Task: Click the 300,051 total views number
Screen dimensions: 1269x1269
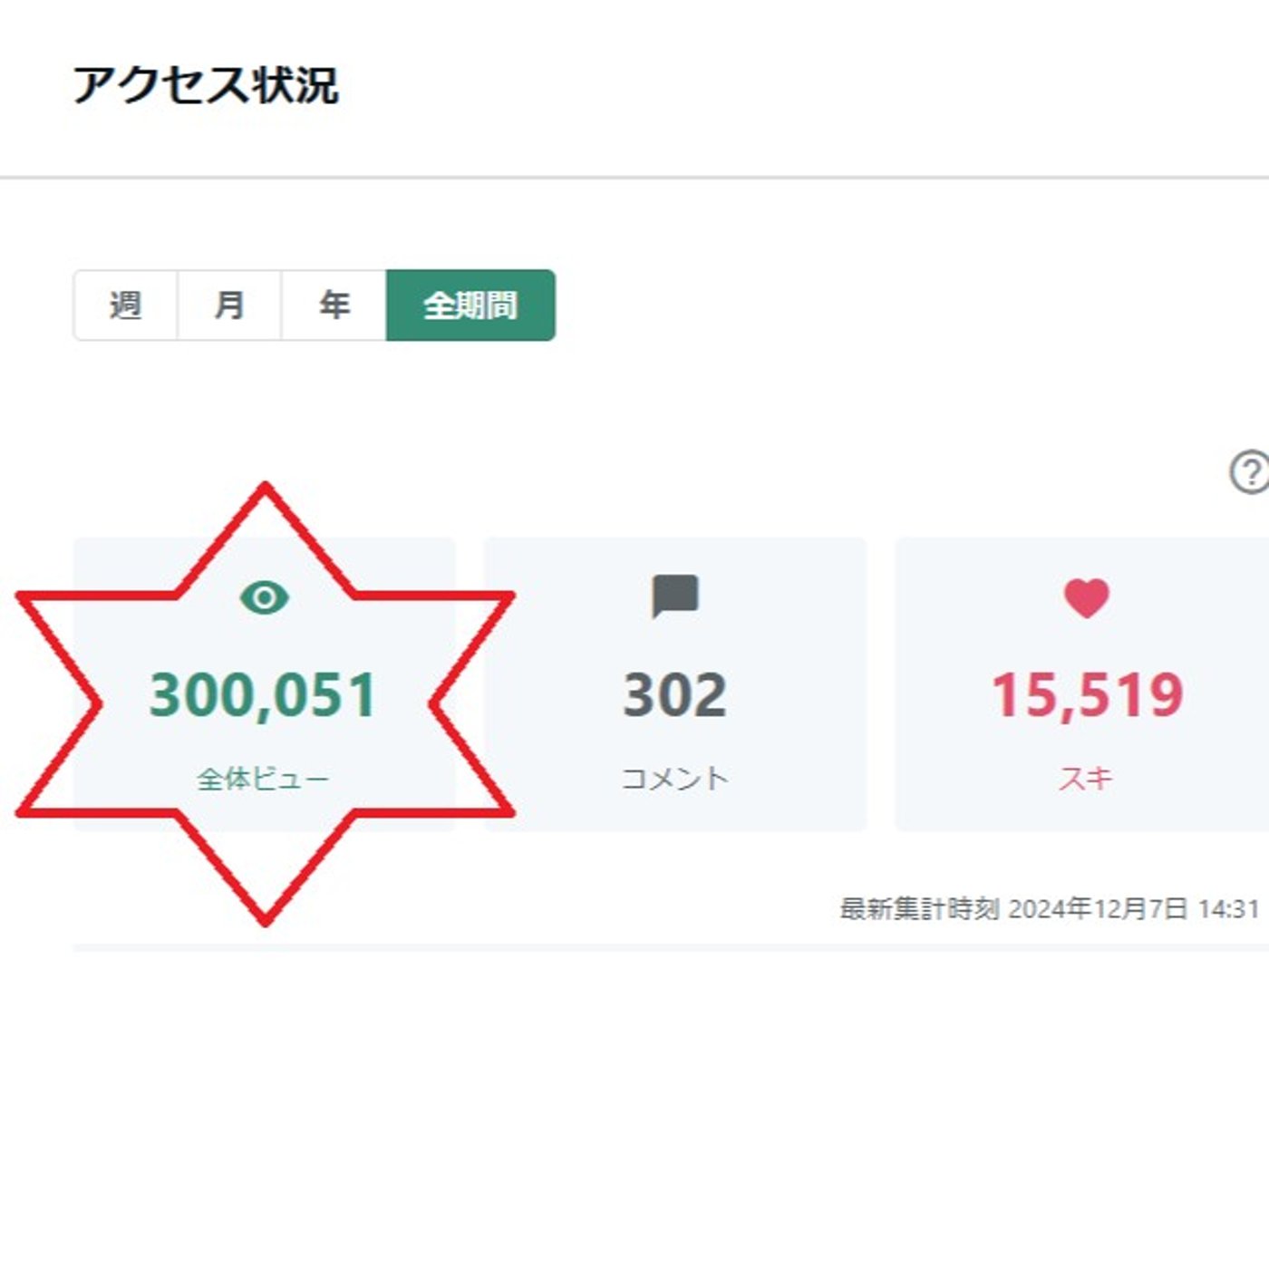Action: 263,695
